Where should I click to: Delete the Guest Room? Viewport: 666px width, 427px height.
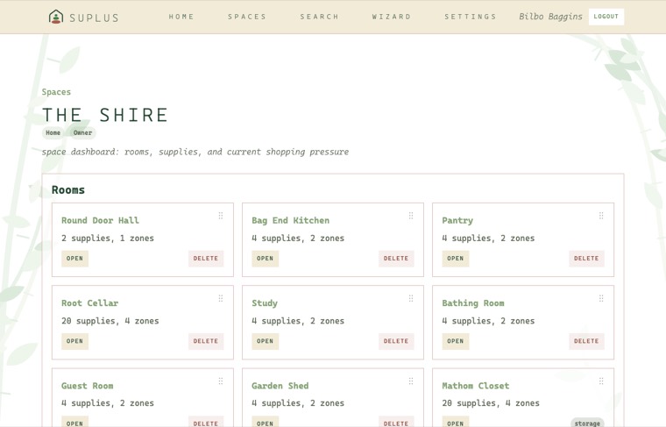pos(206,422)
